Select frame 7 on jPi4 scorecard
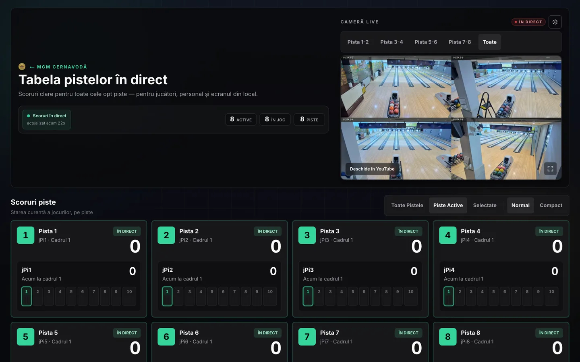 click(x=516, y=296)
